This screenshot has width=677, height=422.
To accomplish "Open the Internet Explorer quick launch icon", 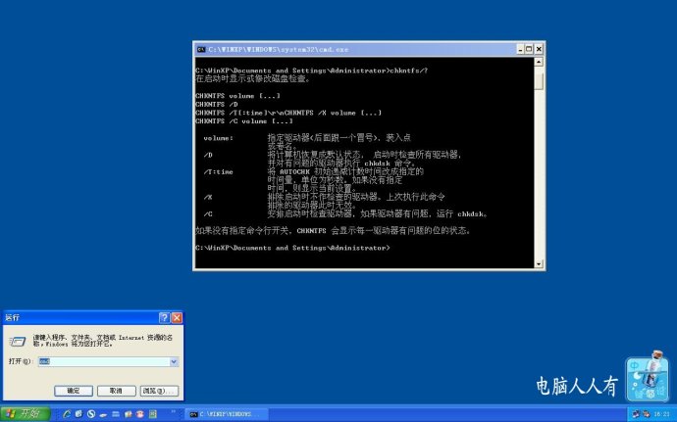I will pos(66,414).
